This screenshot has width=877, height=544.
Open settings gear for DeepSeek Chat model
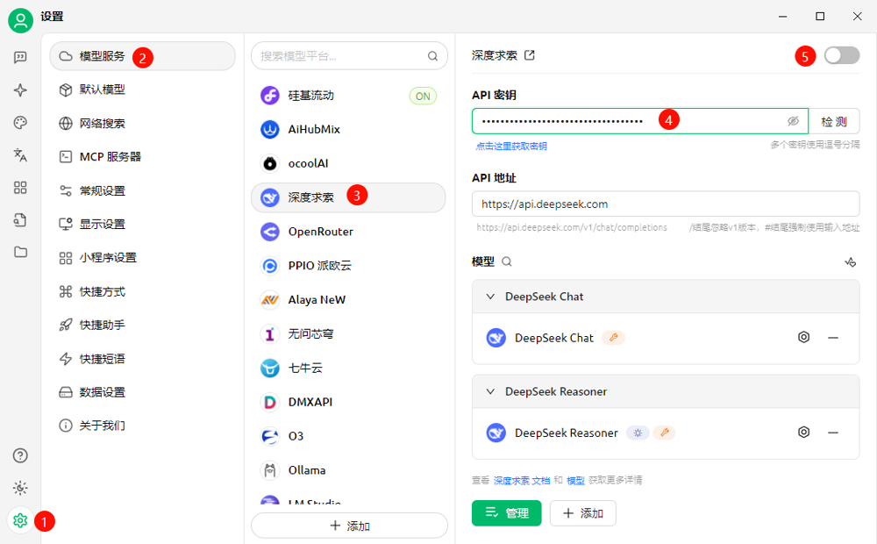tap(803, 338)
